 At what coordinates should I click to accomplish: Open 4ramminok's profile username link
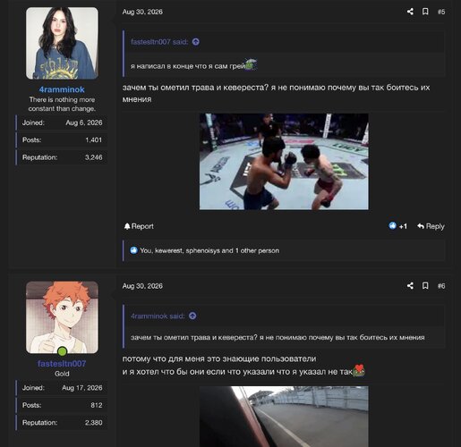(x=62, y=89)
